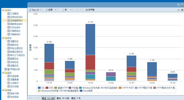Open the Top 10 dropdown
184x100 pixels.
coord(35,10)
